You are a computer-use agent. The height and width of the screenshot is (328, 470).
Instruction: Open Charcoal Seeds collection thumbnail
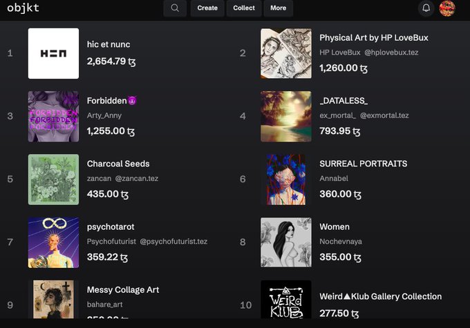tap(53, 180)
